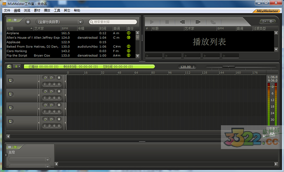
Task: Jump to next track in playlist
Action: (x=198, y=22)
